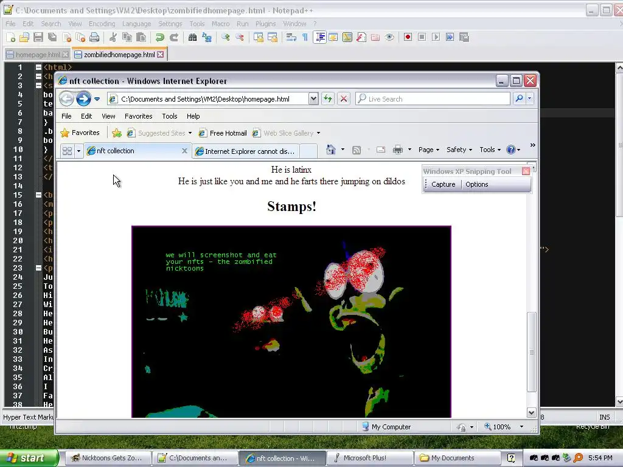Click Stop macro recording square button
The width and height of the screenshot is (623, 467).
click(422, 37)
